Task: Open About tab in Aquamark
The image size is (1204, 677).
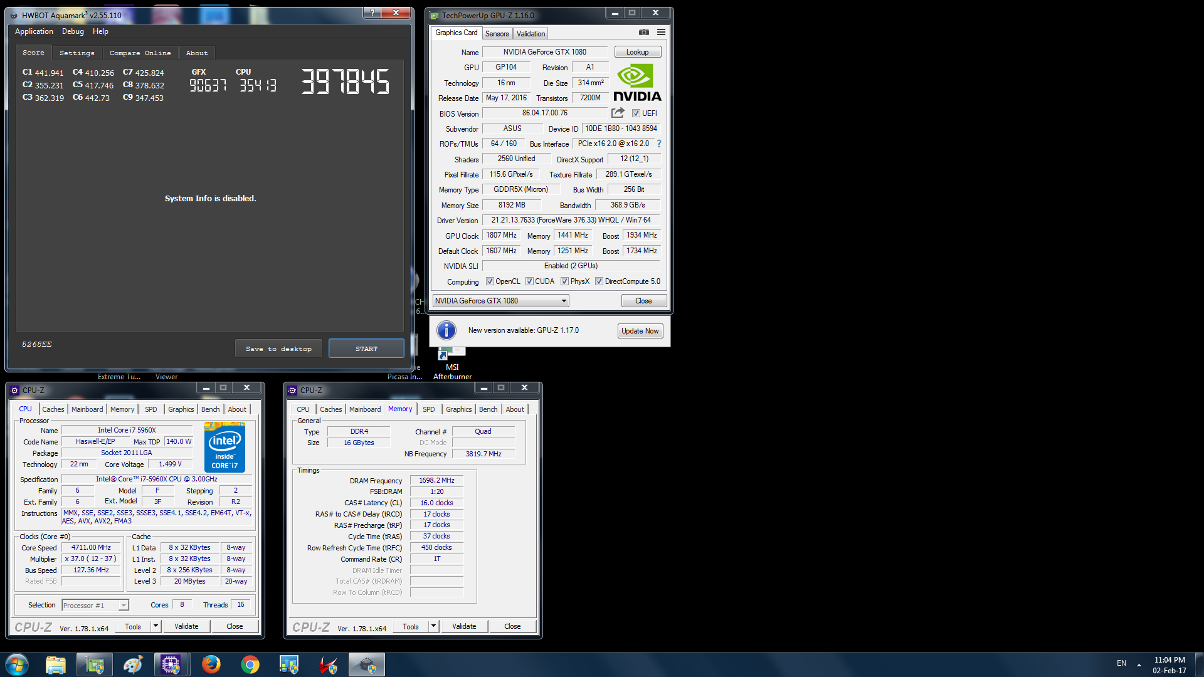Action: pos(196,53)
